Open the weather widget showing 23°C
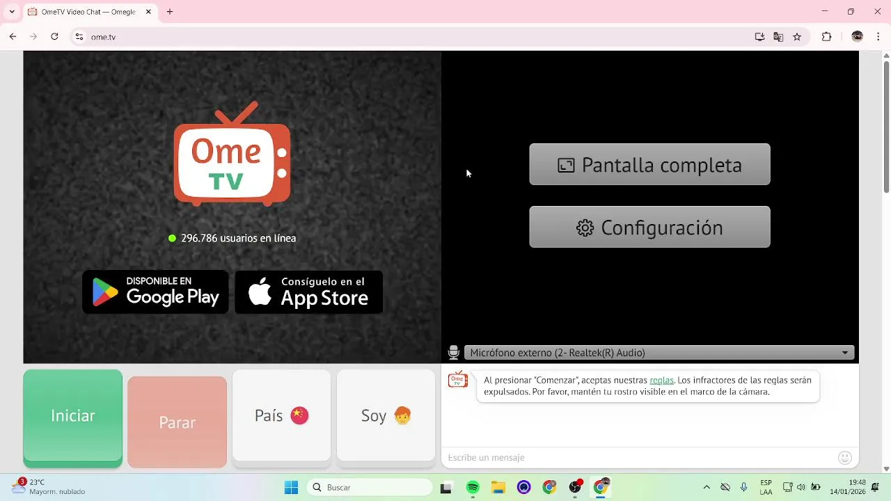 (49, 487)
